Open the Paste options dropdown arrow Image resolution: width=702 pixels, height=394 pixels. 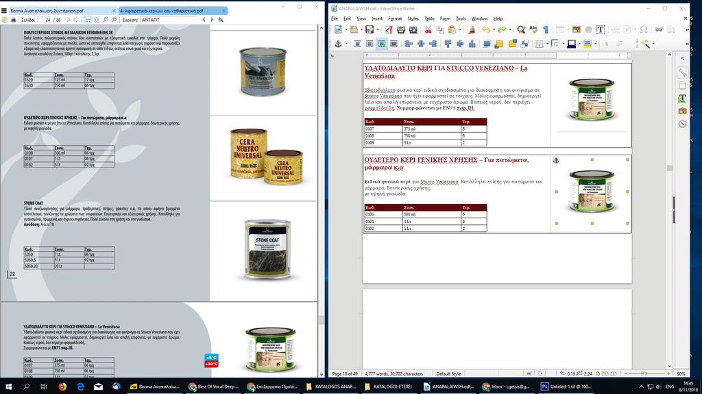click(x=460, y=29)
